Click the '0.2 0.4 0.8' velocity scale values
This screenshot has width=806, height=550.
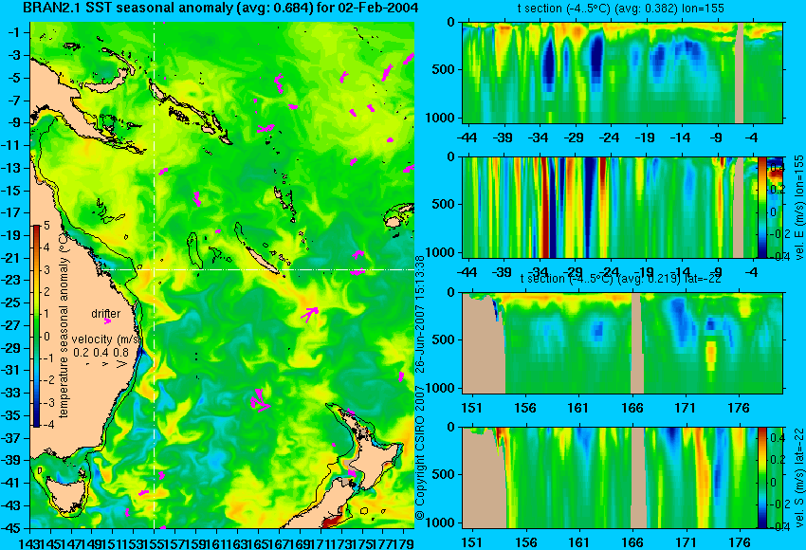(x=101, y=353)
